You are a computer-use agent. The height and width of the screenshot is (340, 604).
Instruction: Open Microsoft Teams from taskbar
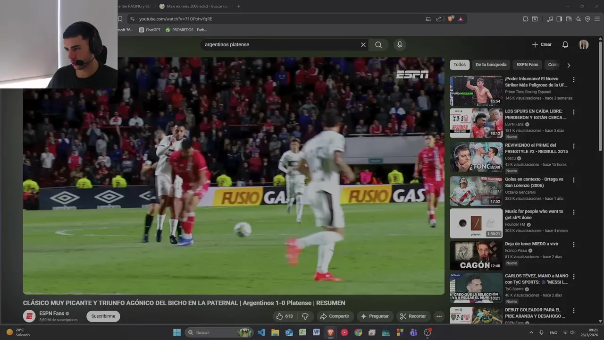[413, 332]
